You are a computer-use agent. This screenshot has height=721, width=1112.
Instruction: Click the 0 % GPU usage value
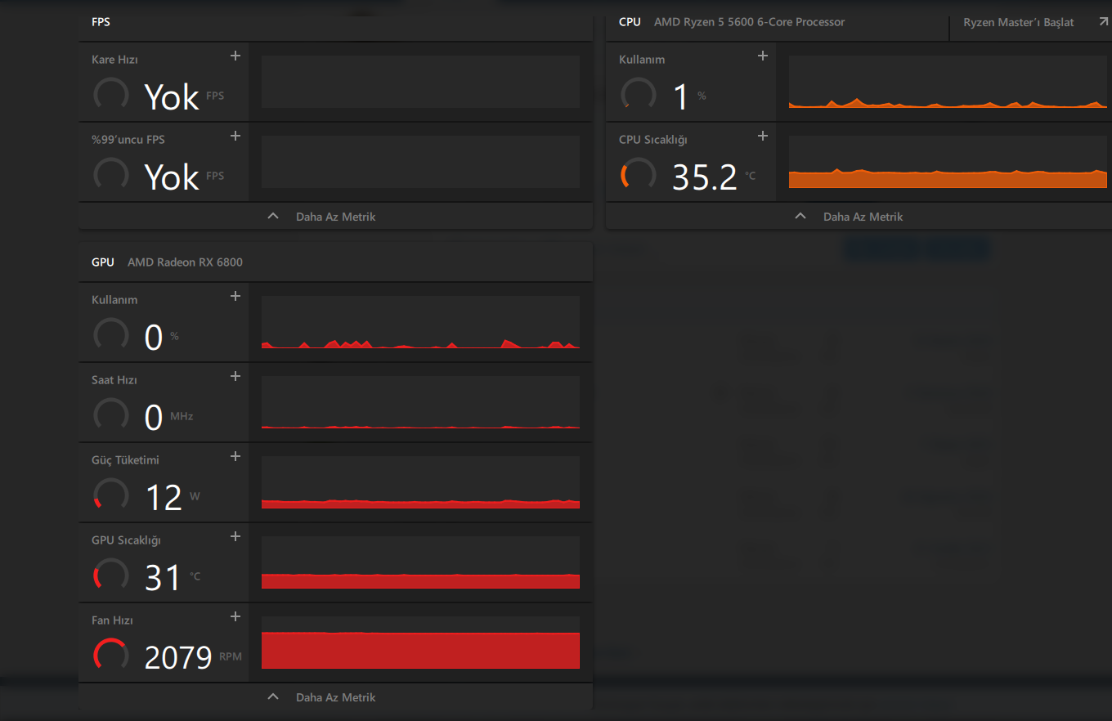[x=154, y=337]
